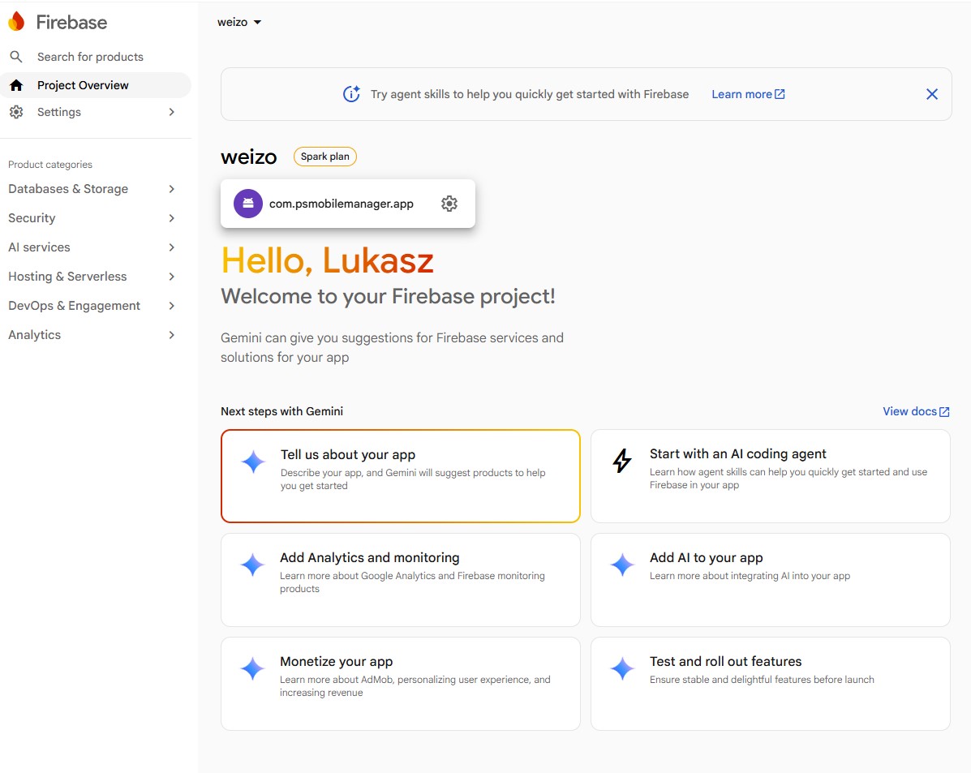Open DevOps & Engagement category label
The width and height of the screenshot is (971, 773).
tap(75, 305)
